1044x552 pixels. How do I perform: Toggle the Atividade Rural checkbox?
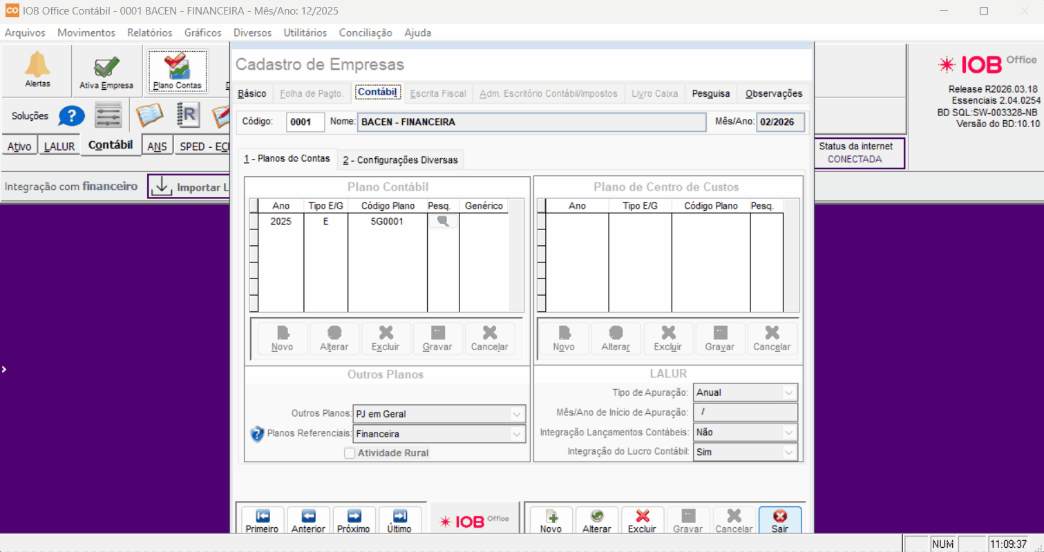click(x=350, y=453)
